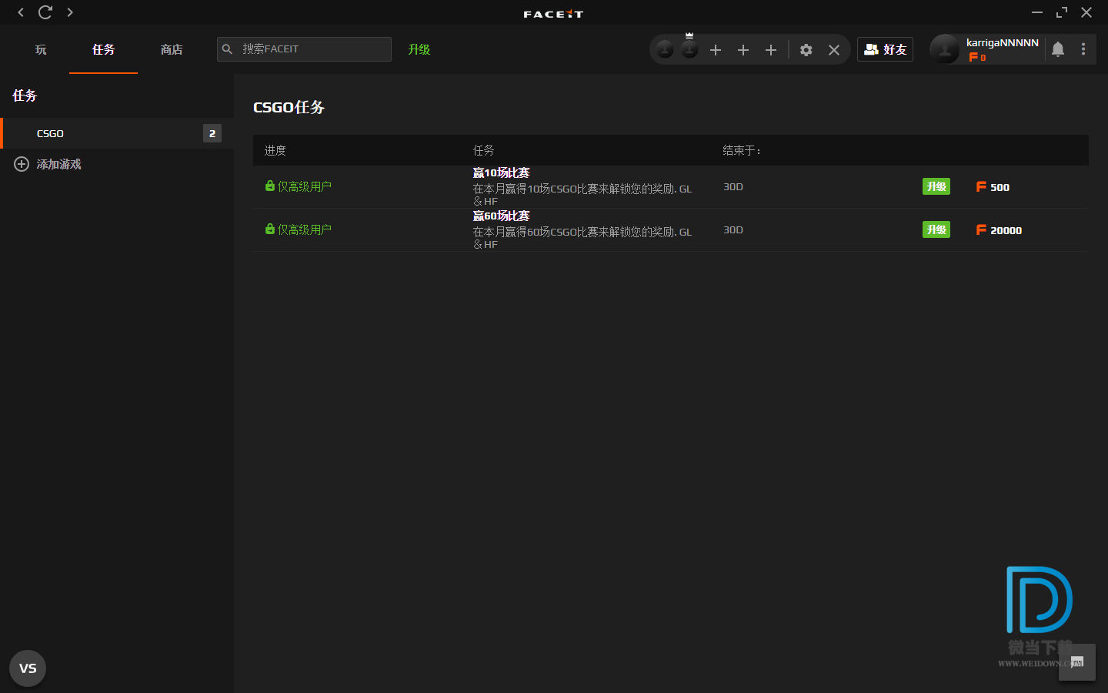Open karrigaNNNNN profile avatar
Image resolution: width=1108 pixels, height=693 pixels.
coord(945,49)
